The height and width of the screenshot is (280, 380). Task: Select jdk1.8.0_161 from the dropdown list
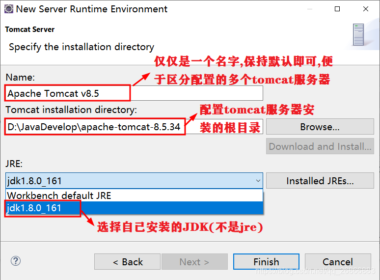point(134,208)
